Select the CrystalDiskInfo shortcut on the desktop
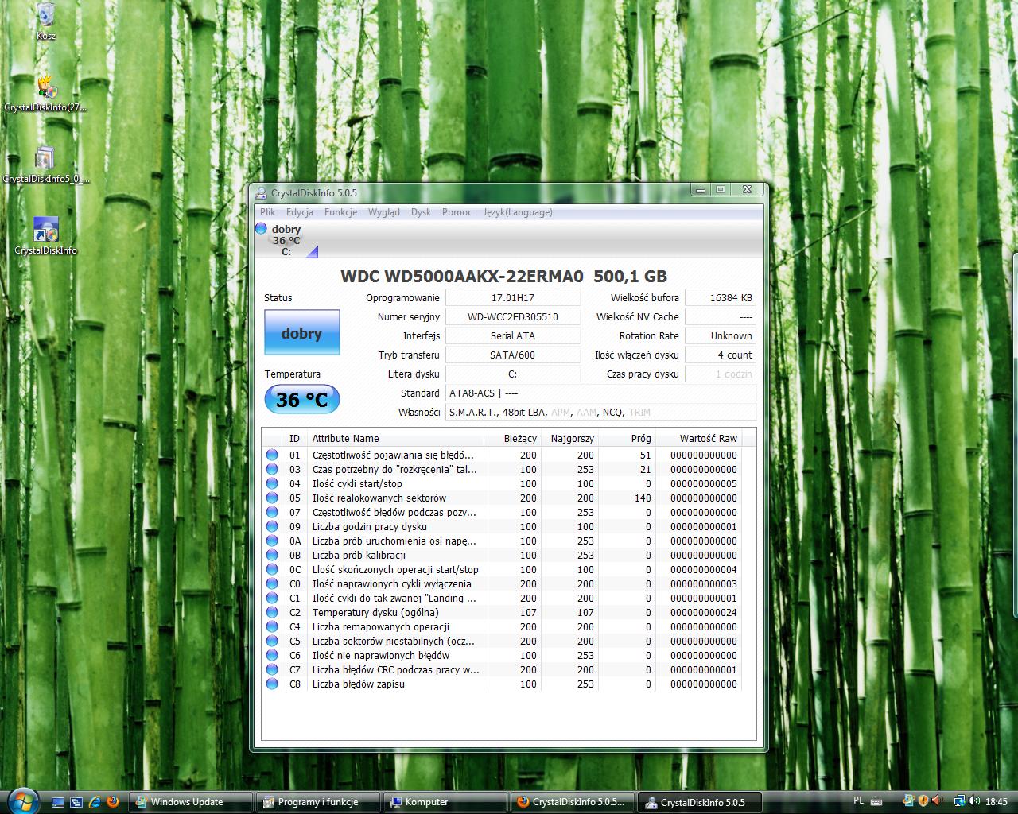The image size is (1018, 814). [45, 236]
